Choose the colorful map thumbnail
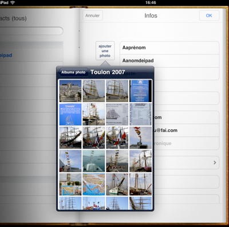This screenshot has height=227, width=229. pyautogui.click(x=93, y=185)
